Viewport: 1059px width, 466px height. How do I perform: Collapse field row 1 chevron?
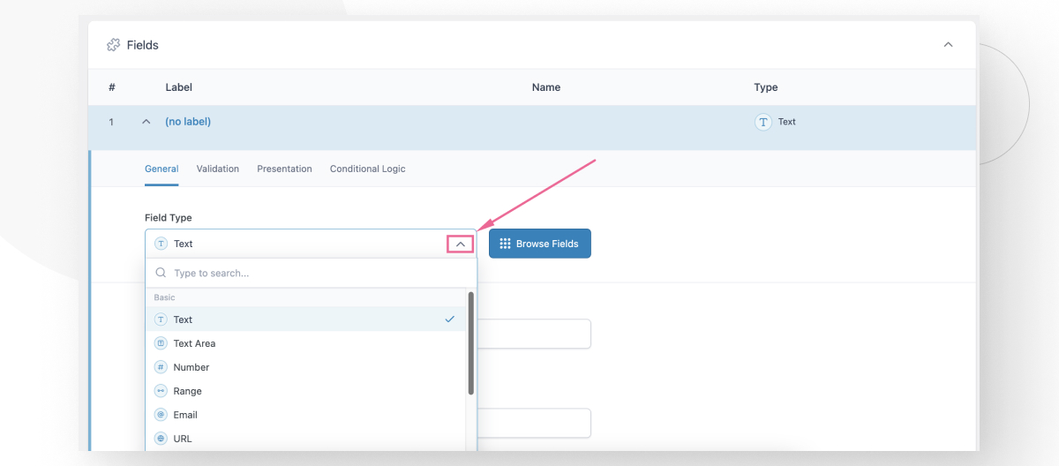coord(146,122)
